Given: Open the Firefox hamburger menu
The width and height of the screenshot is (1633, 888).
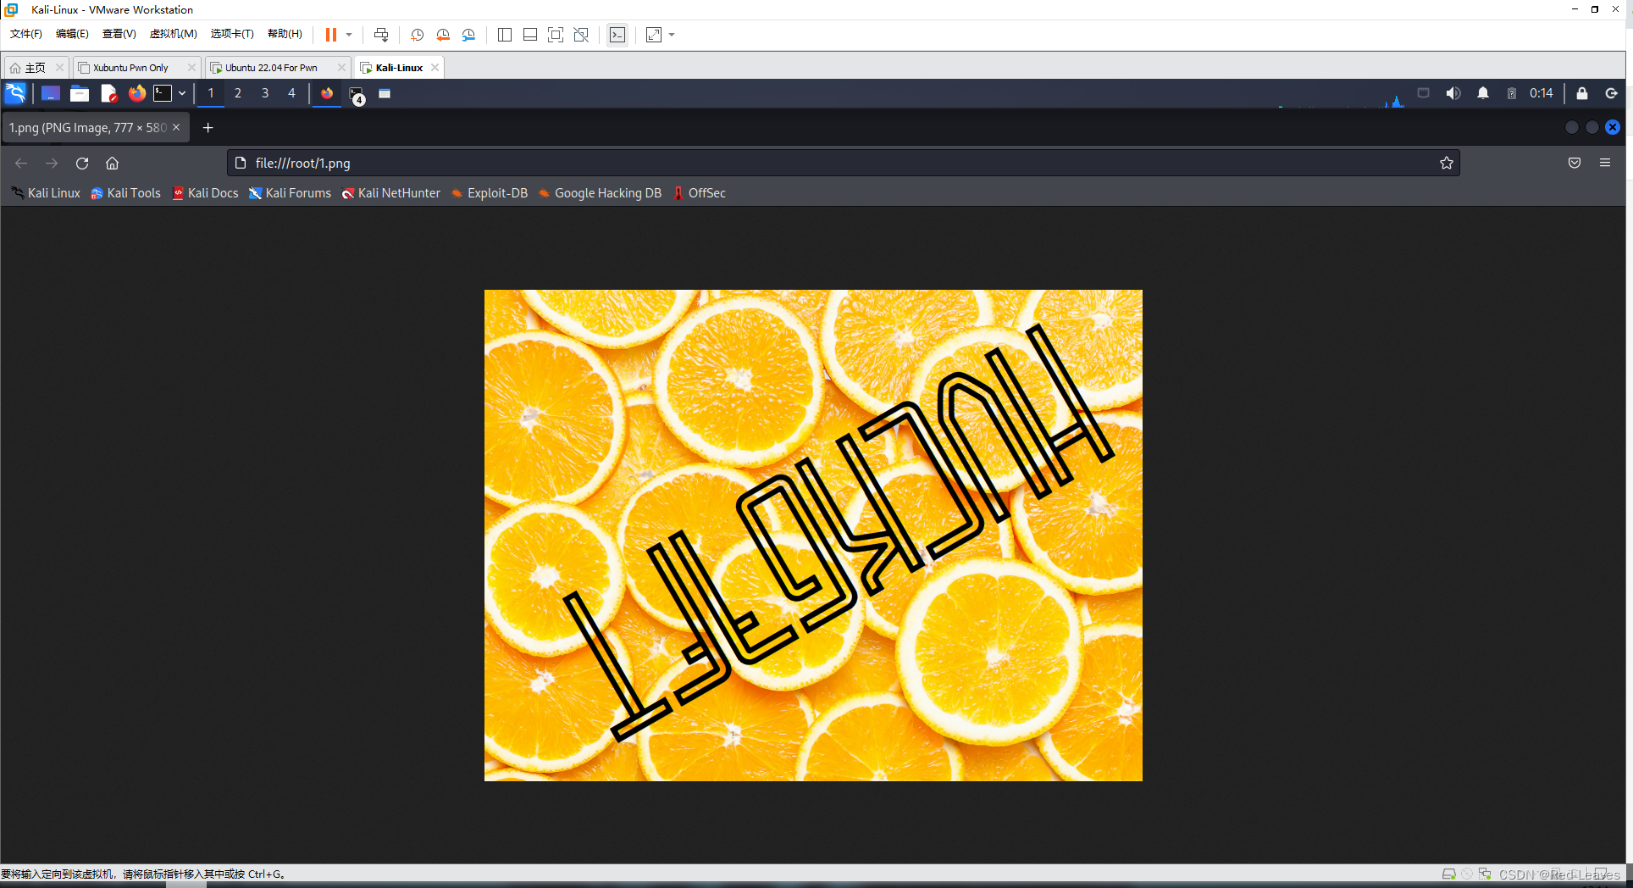Looking at the screenshot, I should [x=1605, y=163].
